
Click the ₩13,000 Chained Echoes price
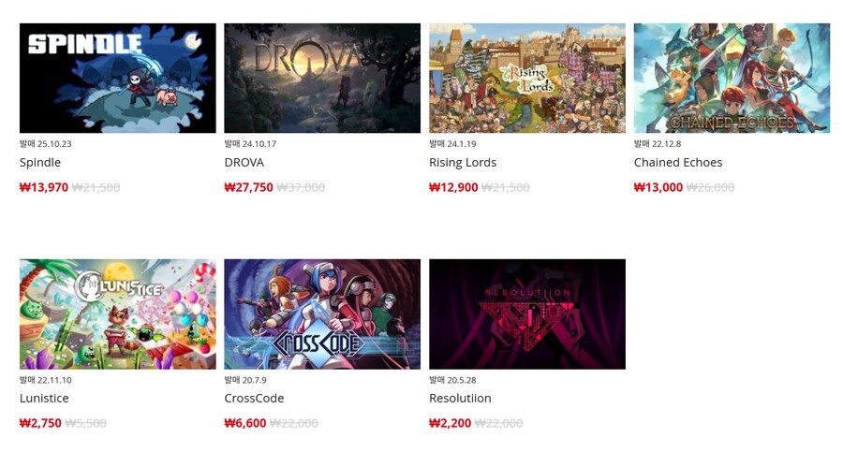(x=658, y=187)
